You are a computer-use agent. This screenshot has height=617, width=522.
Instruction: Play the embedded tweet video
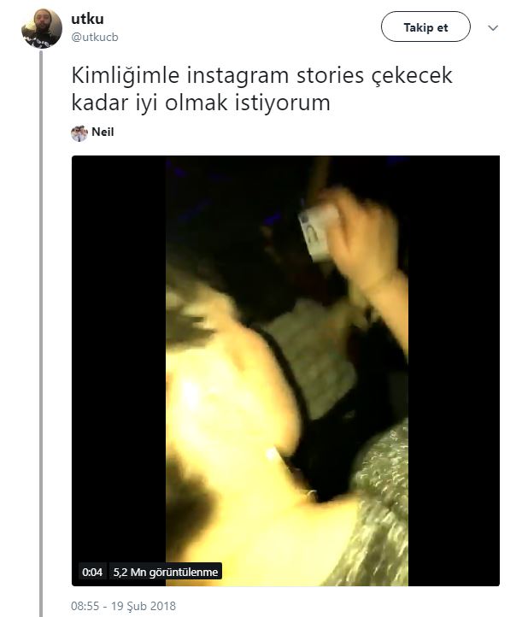point(285,371)
